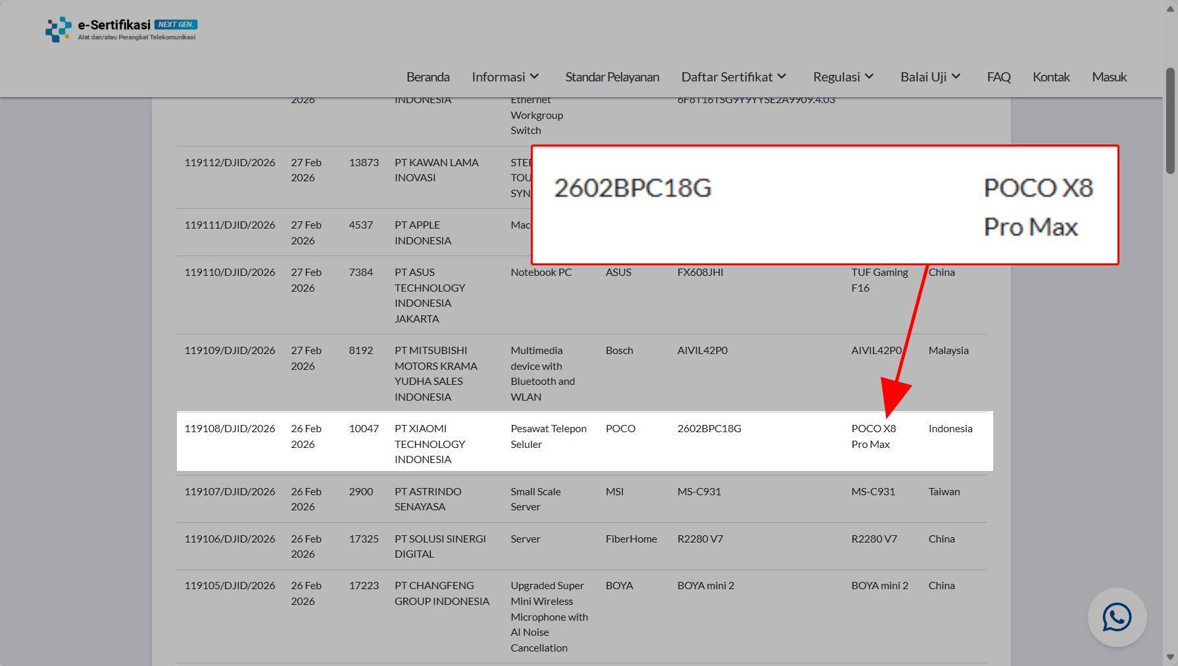Viewport: 1178px width, 666px height.
Task: Click the Bosch brand cell
Action: click(620, 350)
